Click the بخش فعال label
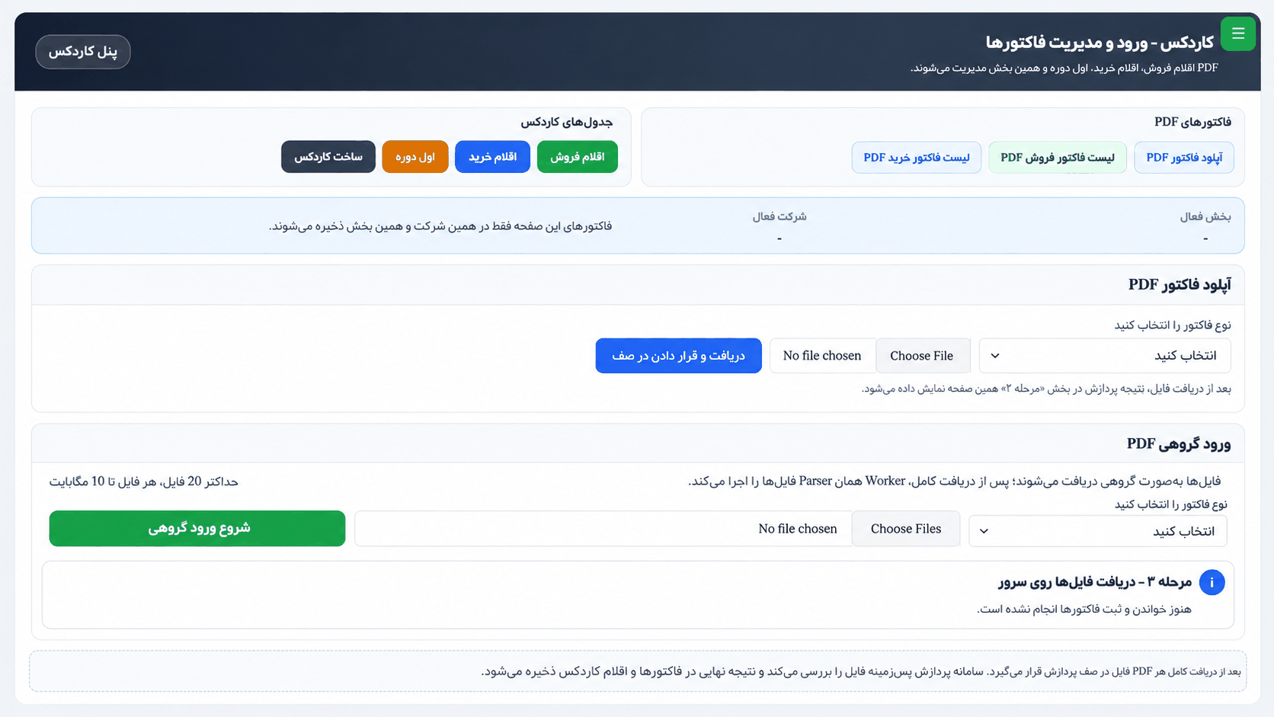 1205,217
